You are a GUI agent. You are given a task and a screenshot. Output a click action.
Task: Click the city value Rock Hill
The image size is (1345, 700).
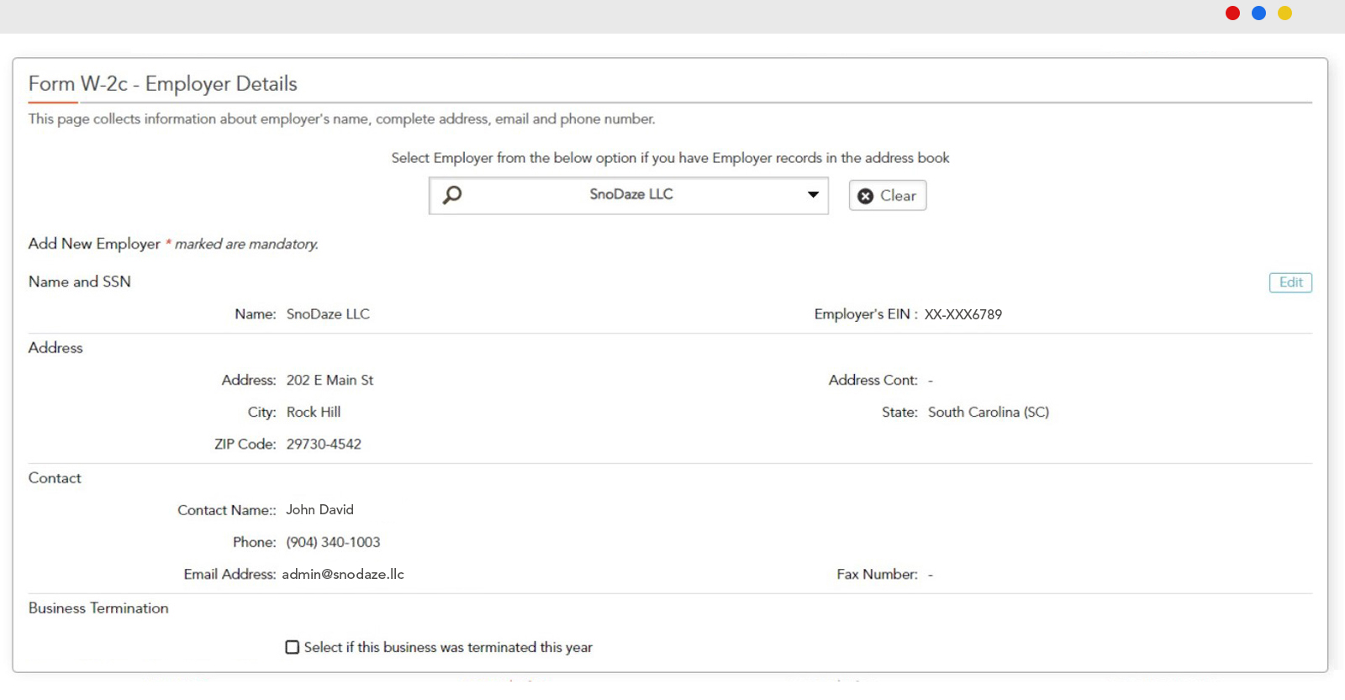pos(314,412)
